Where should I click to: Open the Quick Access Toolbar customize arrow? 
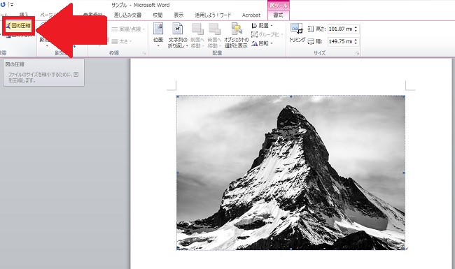12,5
